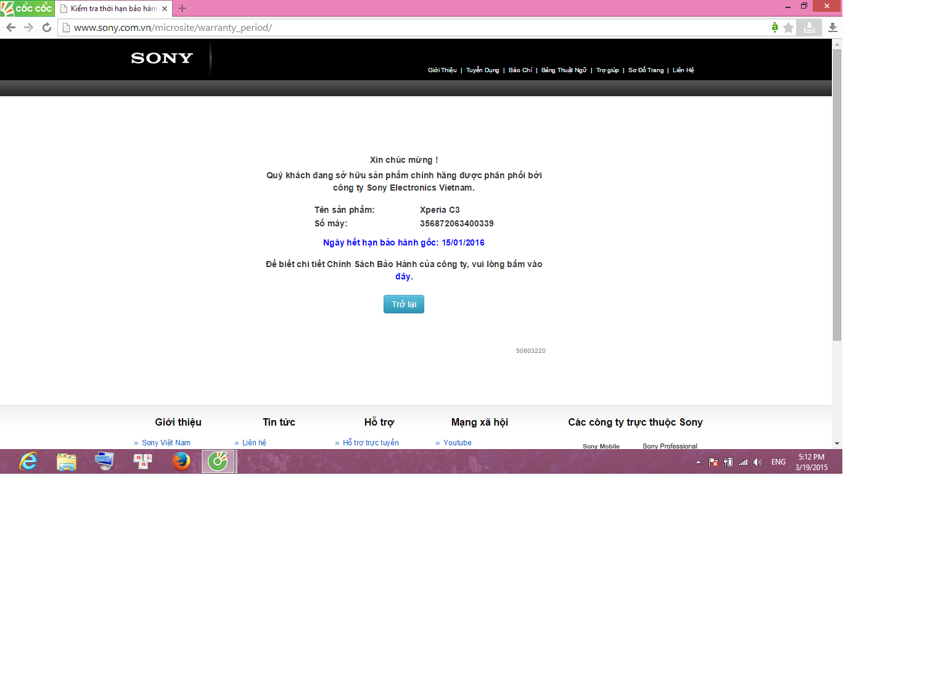Image resolution: width=925 pixels, height=694 pixels.
Task: Click the SONY logo
Action: pyautogui.click(x=162, y=58)
